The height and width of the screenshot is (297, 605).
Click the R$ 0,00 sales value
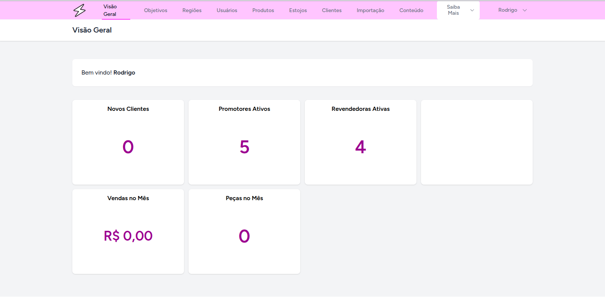pos(128,236)
